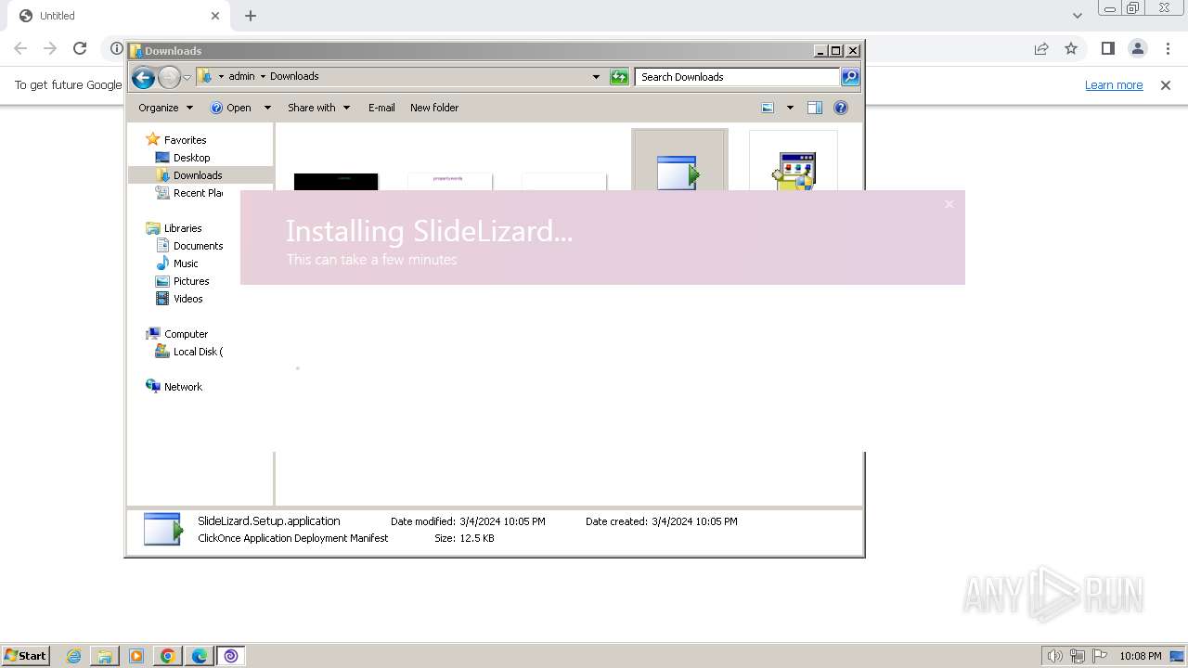The height and width of the screenshot is (668, 1188).
Task: Launch Internet Explorer from taskbar
Action: [x=73, y=656]
